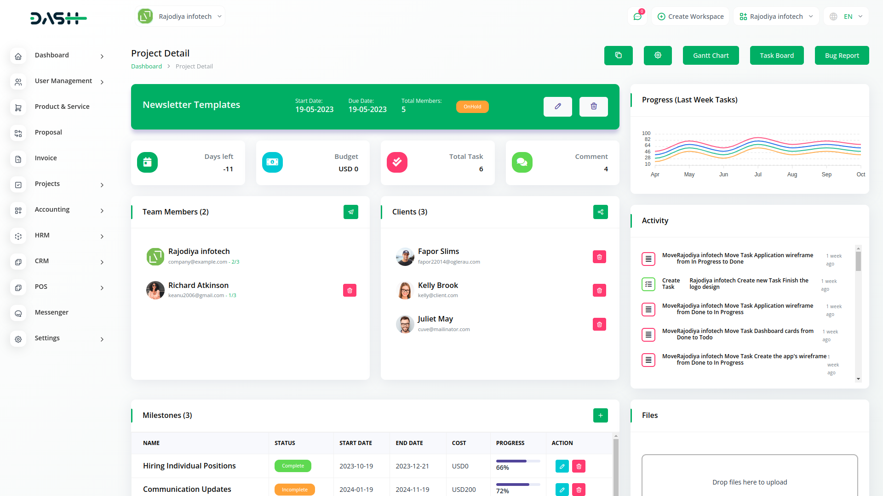Click the edit pencil icon on Newsletter Templates
The height and width of the screenshot is (496, 883).
[557, 107]
